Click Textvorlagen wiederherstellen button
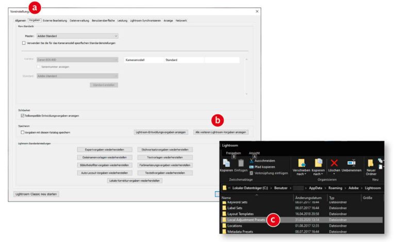This screenshot has height=242, width=402. [165, 158]
